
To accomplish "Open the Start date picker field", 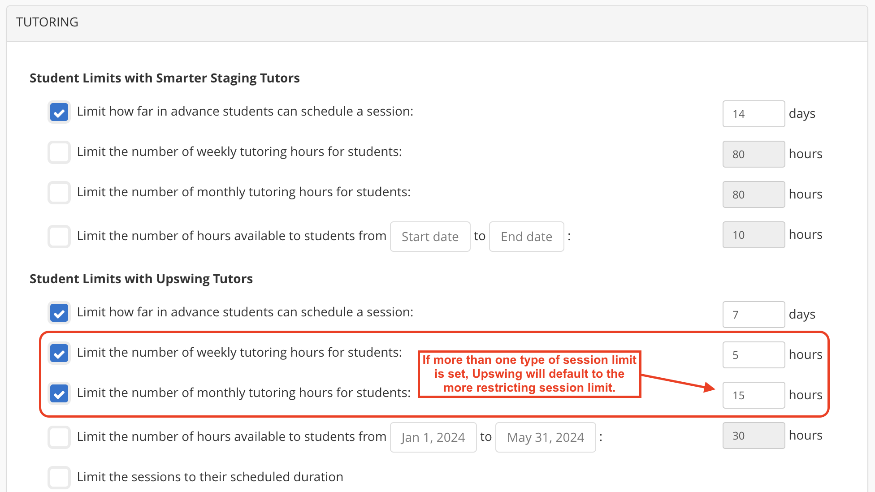I will tap(430, 237).
